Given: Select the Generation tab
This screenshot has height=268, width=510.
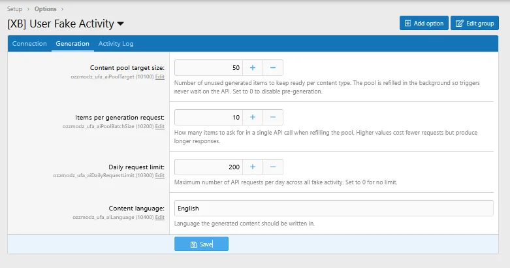Looking at the screenshot, I should [72, 44].
